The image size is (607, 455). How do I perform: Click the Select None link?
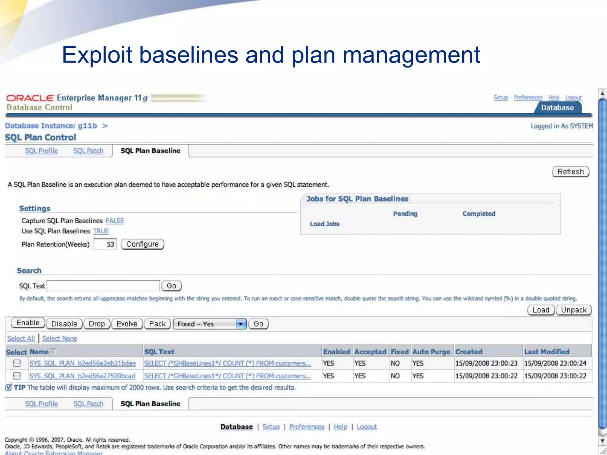click(60, 339)
